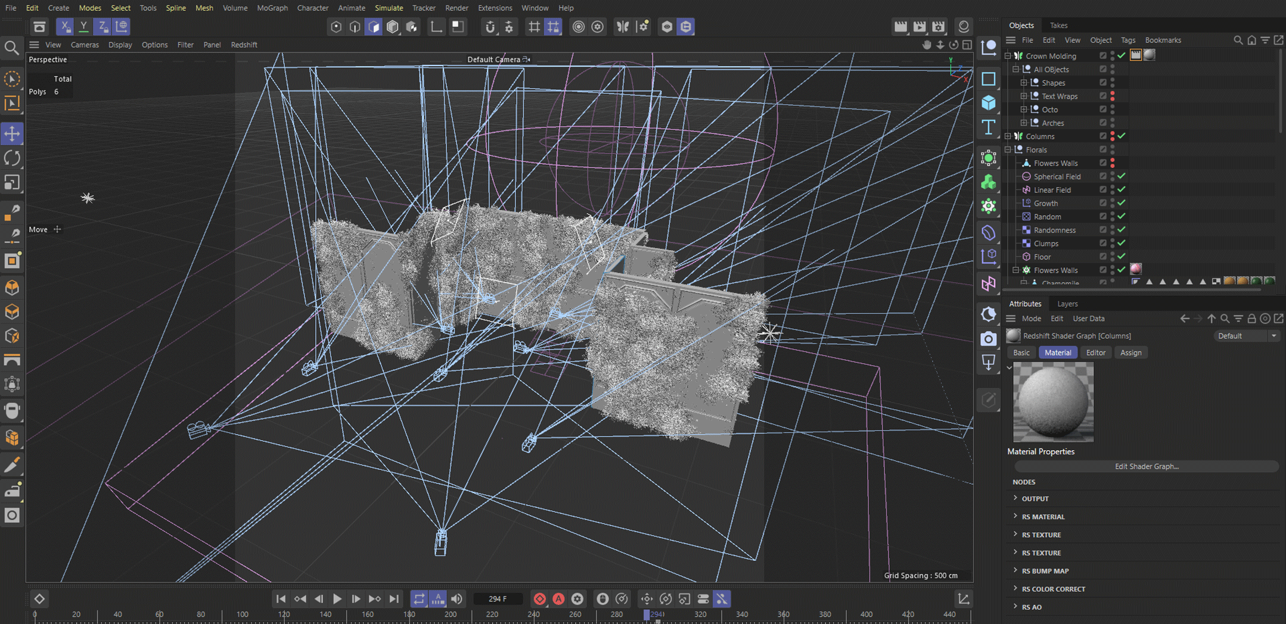Expand the RS MATERIAL node section
Image resolution: width=1286 pixels, height=624 pixels.
point(1015,516)
